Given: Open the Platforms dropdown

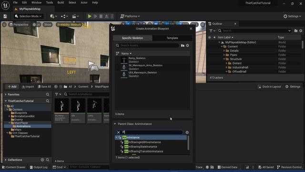Looking at the screenshot, I should (x=130, y=16).
